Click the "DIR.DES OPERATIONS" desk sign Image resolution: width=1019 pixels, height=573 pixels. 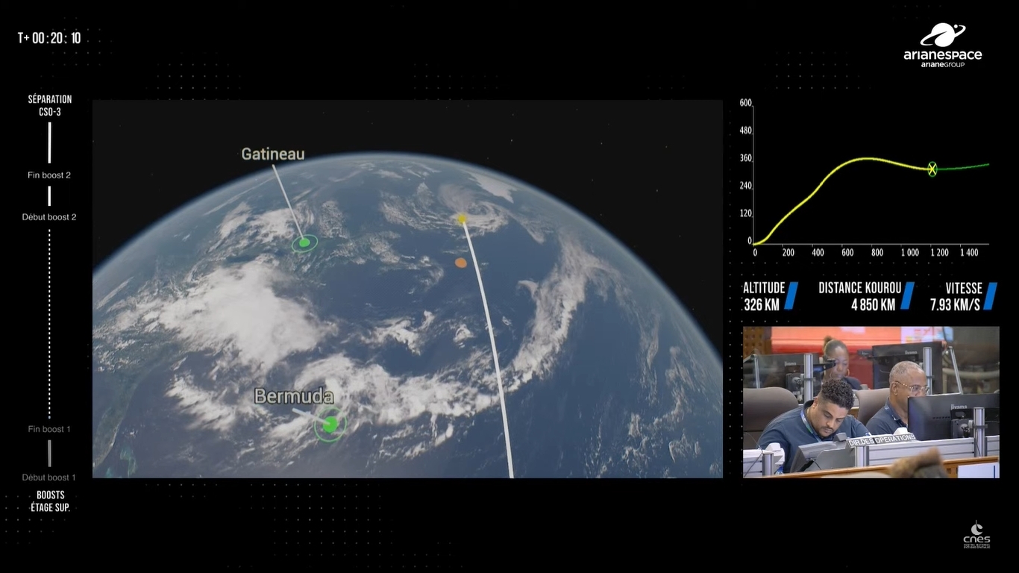pyautogui.click(x=882, y=440)
